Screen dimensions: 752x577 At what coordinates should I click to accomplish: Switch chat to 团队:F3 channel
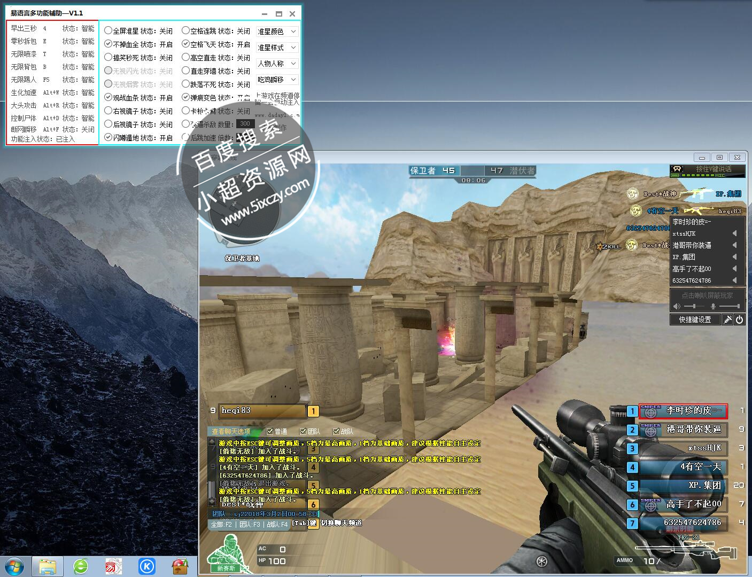pos(250,525)
